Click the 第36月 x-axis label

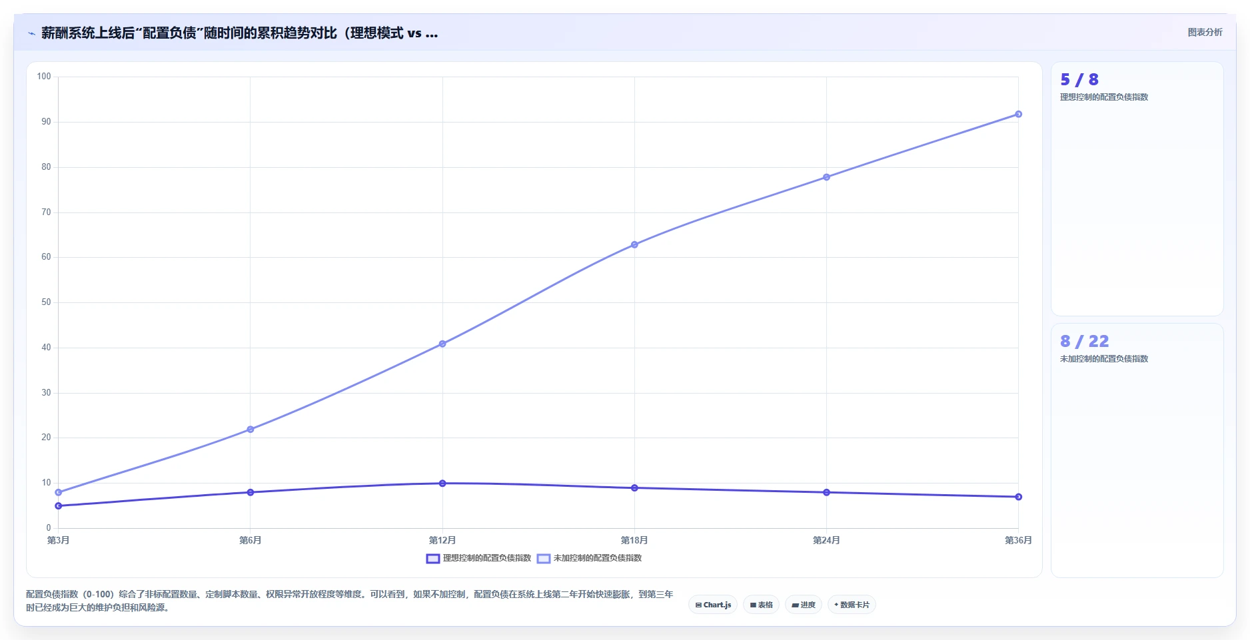pyautogui.click(x=1018, y=540)
